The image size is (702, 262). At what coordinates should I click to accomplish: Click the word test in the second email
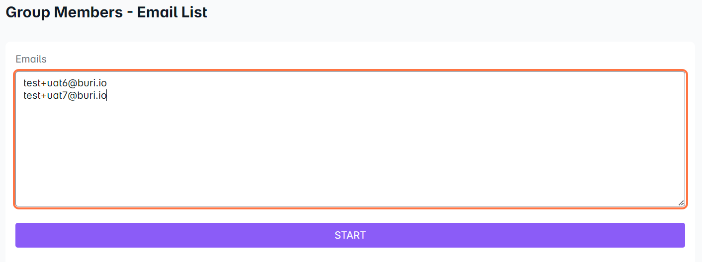click(x=31, y=95)
